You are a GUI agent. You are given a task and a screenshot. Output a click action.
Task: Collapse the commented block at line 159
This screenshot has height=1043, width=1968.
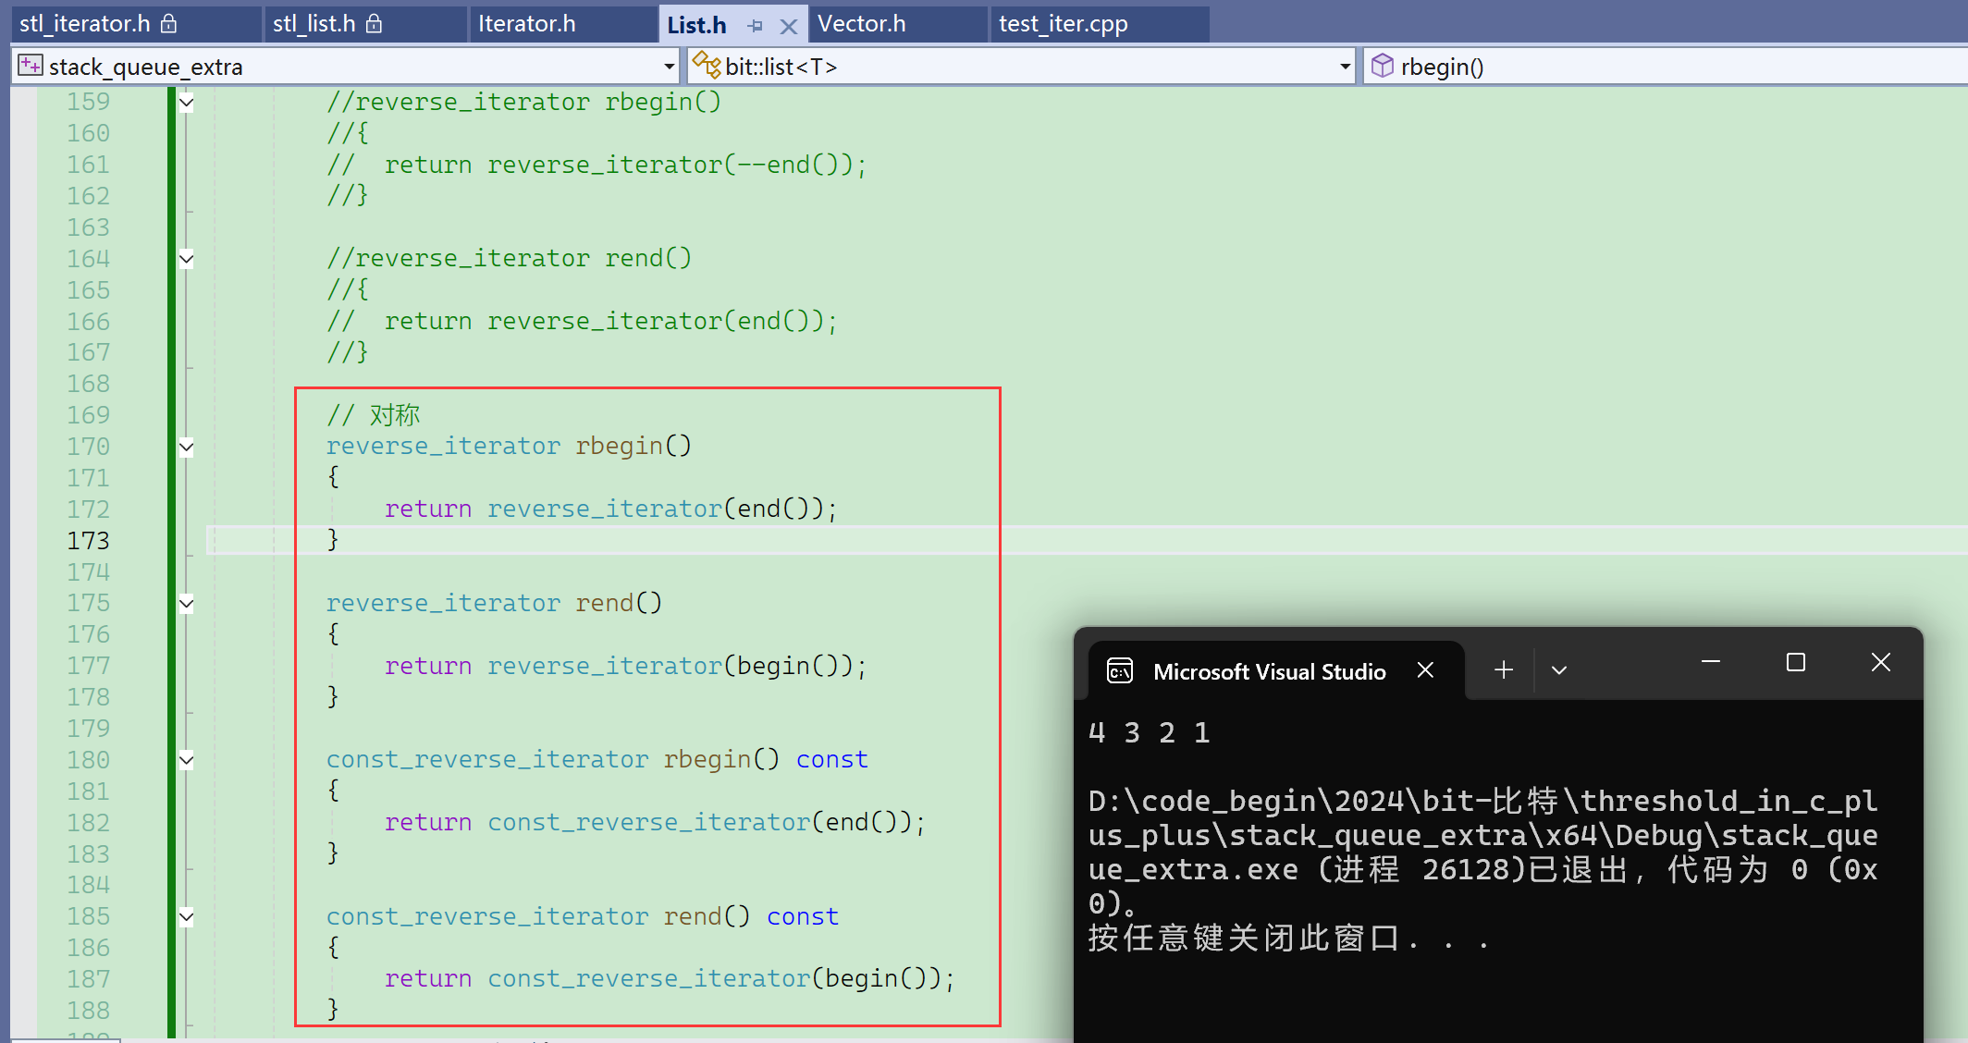pyautogui.click(x=187, y=103)
